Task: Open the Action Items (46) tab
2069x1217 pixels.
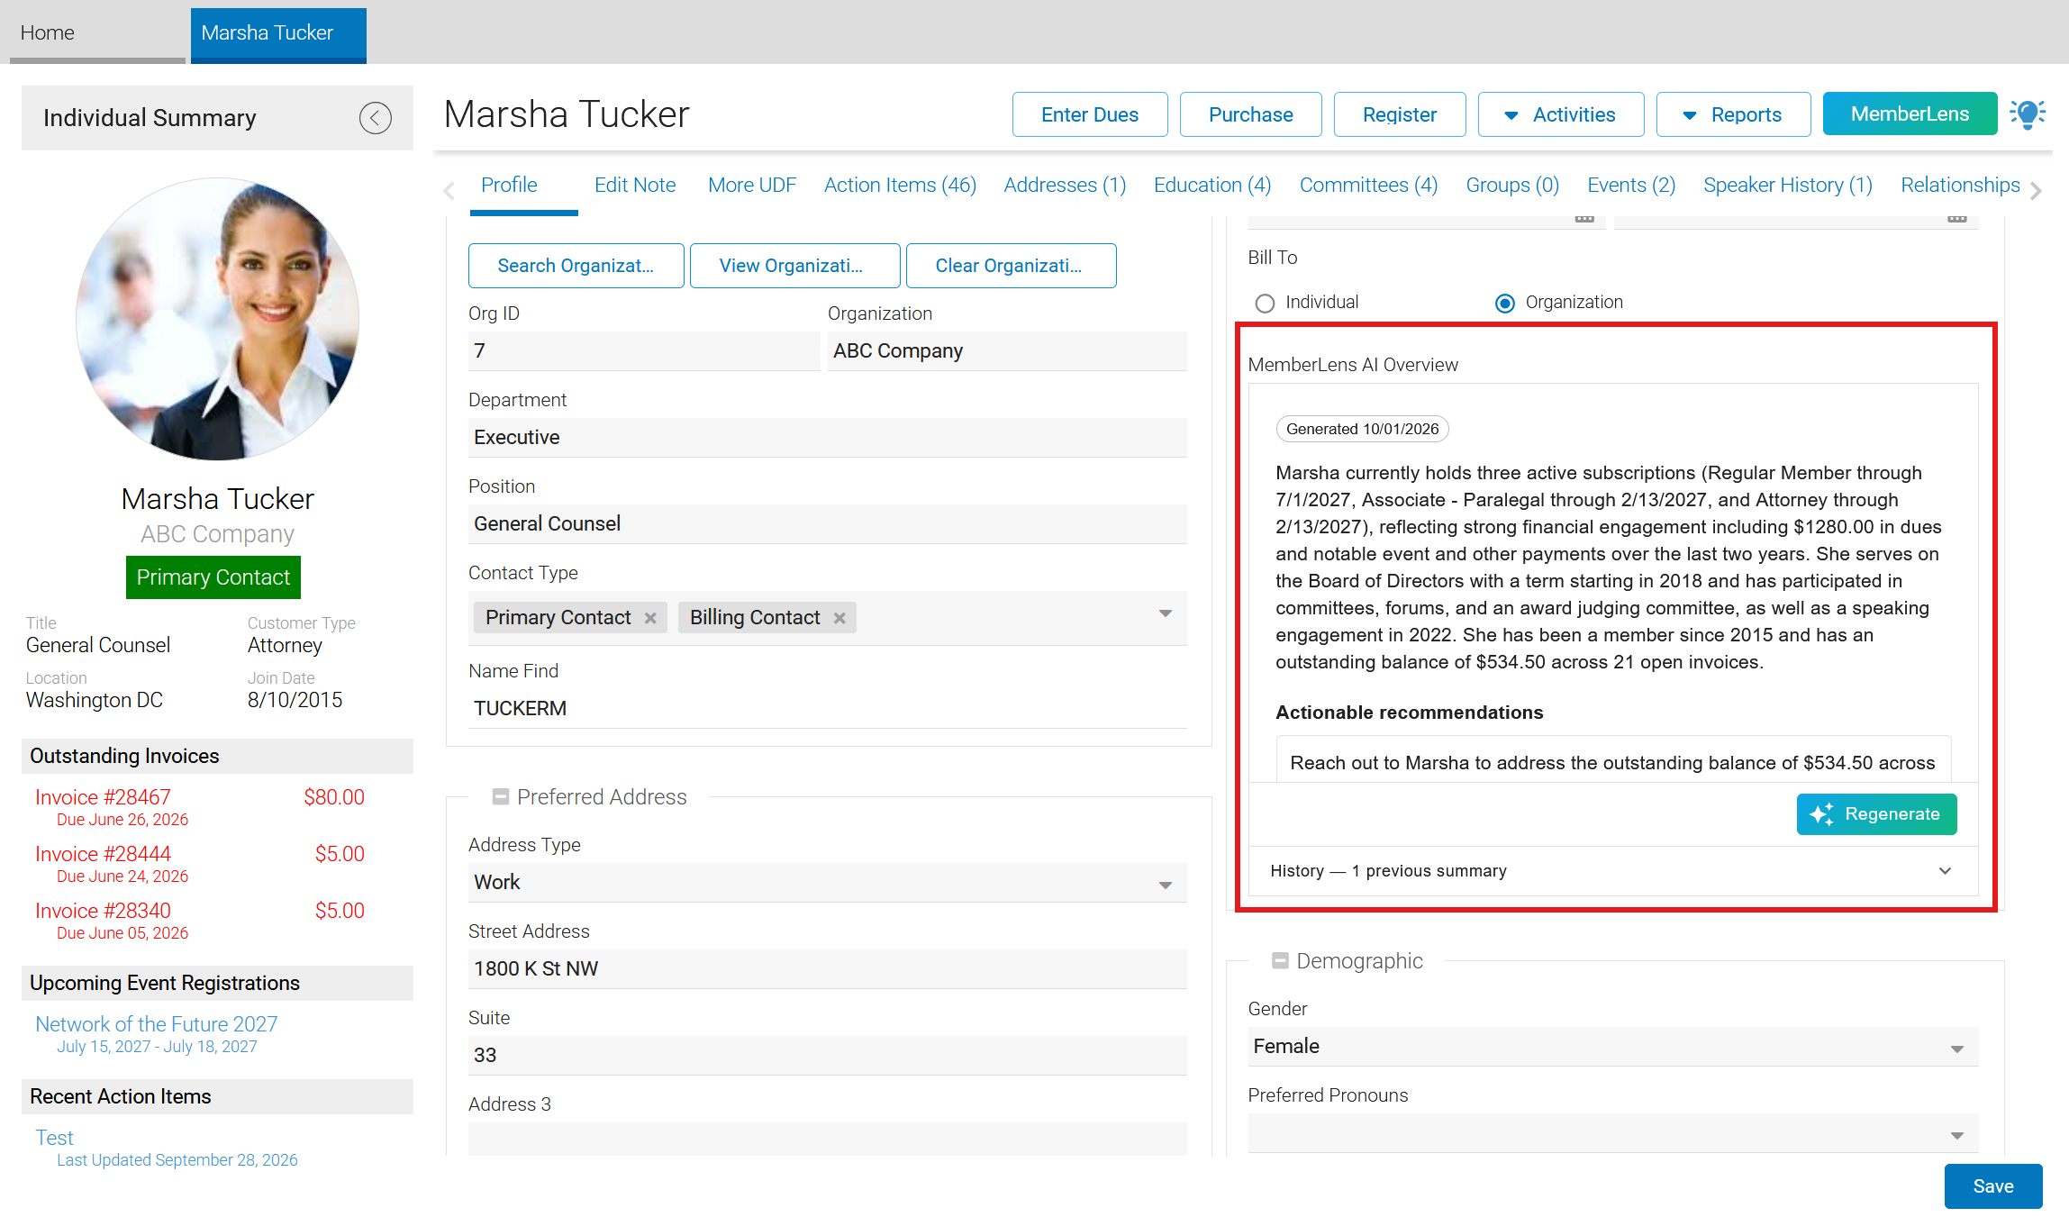Action: point(900,185)
